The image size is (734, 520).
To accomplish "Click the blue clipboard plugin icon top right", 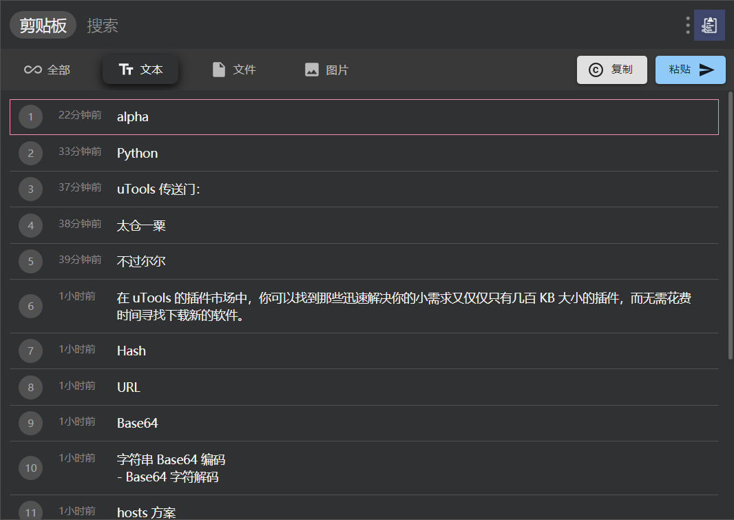I will point(709,25).
